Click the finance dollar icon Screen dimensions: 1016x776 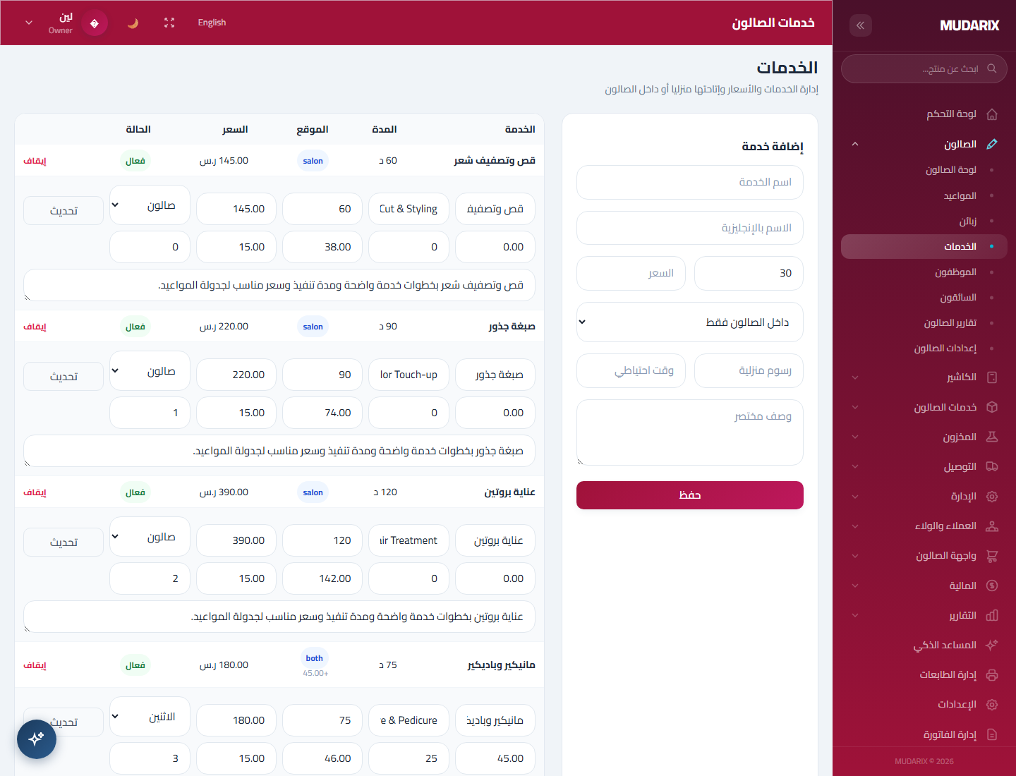point(991,586)
